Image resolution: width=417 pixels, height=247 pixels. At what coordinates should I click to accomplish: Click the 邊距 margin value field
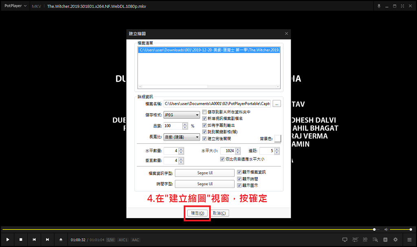click(267, 151)
